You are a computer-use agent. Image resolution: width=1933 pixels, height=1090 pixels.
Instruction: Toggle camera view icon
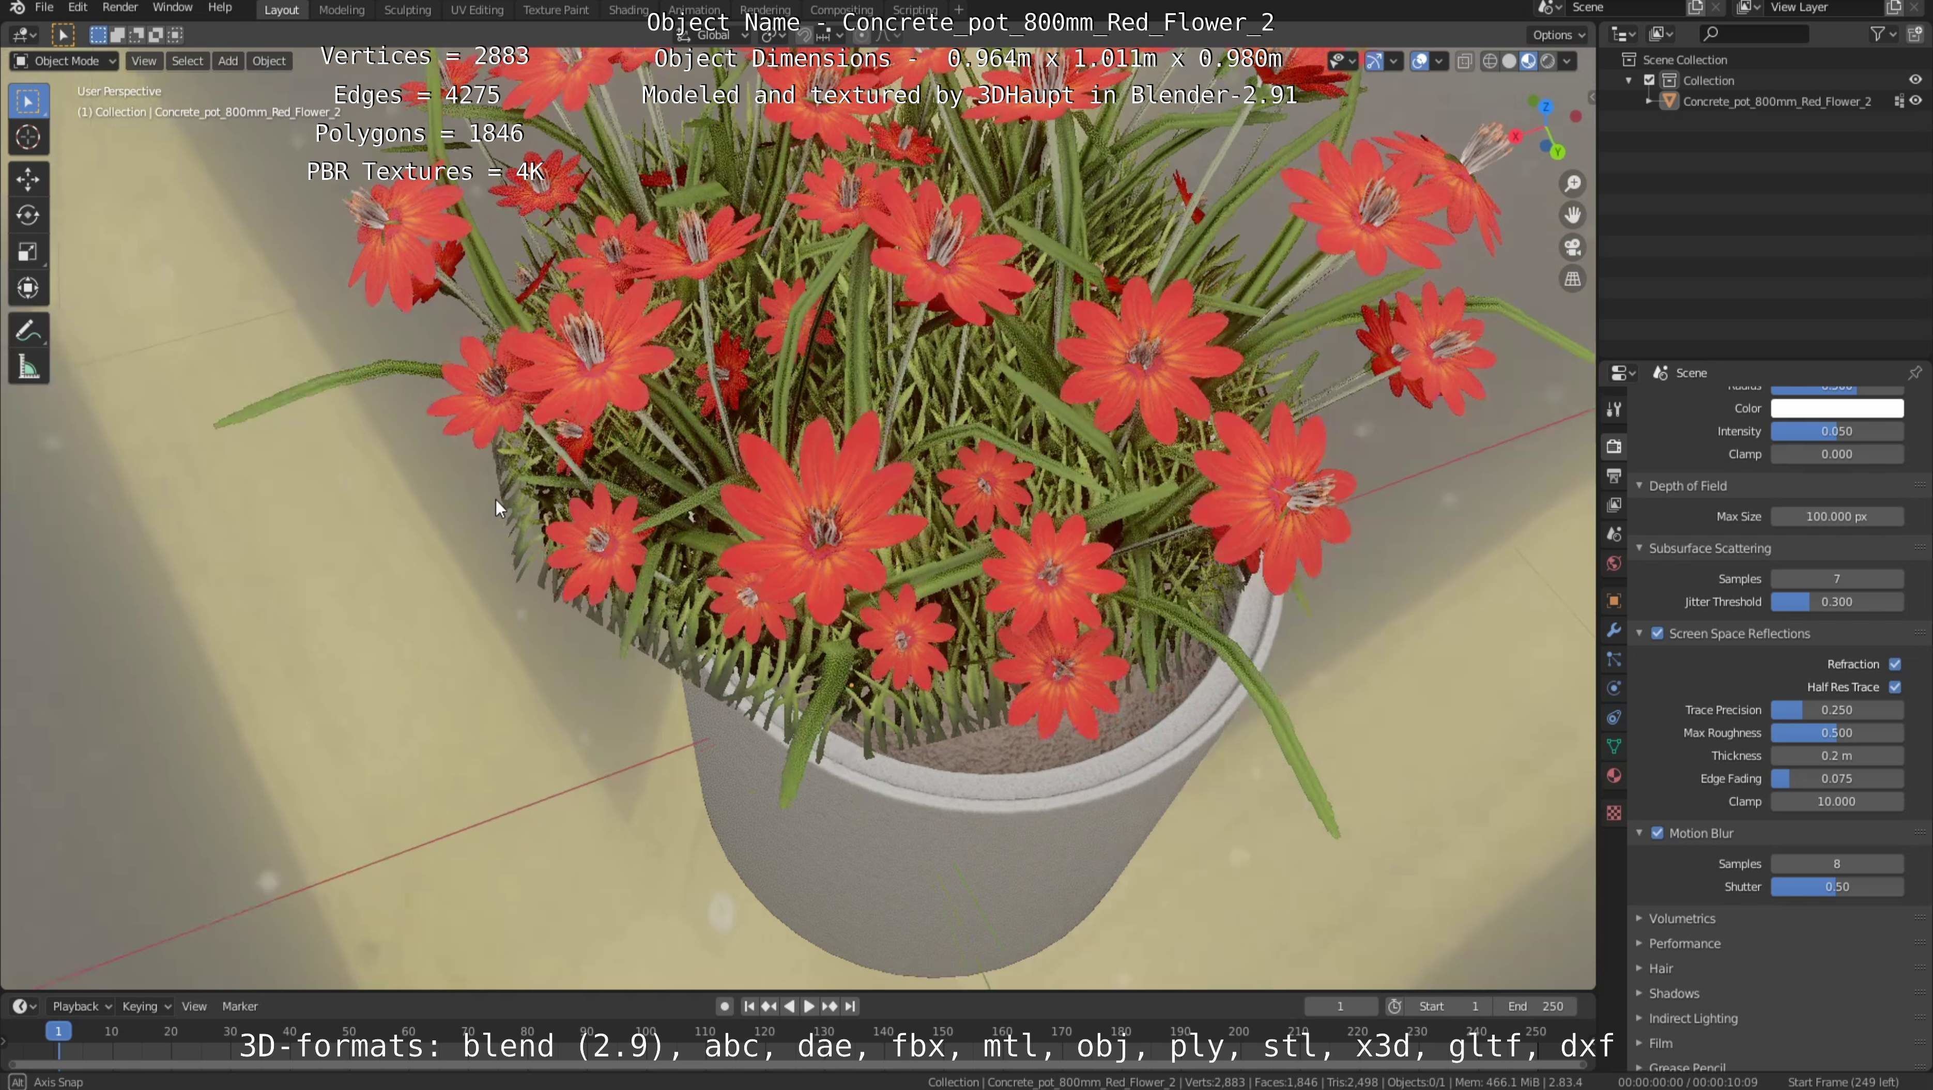(x=1572, y=248)
